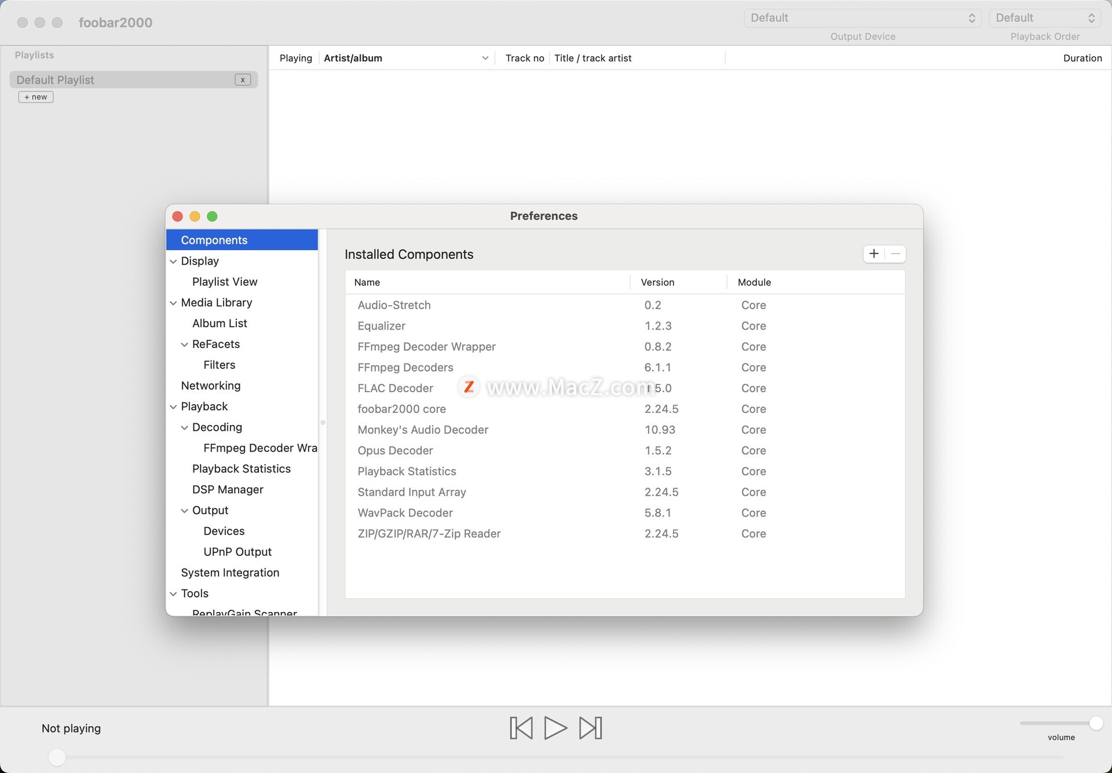Create a new playlist with + new

coord(36,97)
